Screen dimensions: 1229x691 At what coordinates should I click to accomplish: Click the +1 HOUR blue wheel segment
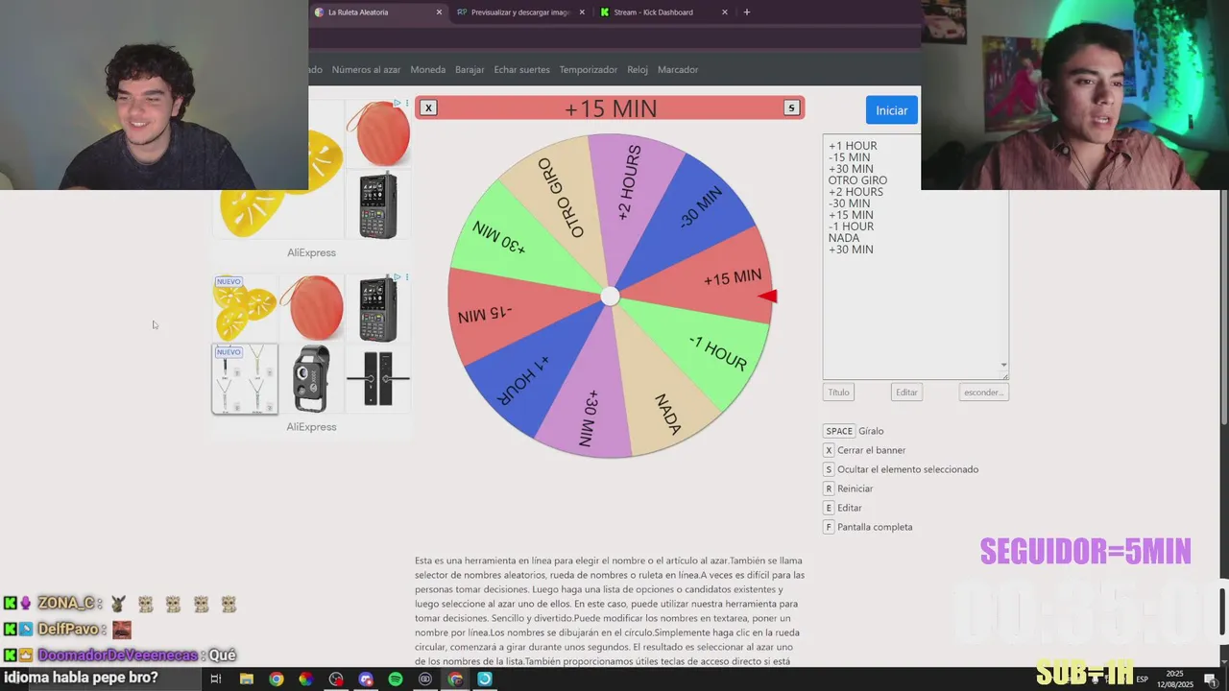pyautogui.click(x=523, y=379)
